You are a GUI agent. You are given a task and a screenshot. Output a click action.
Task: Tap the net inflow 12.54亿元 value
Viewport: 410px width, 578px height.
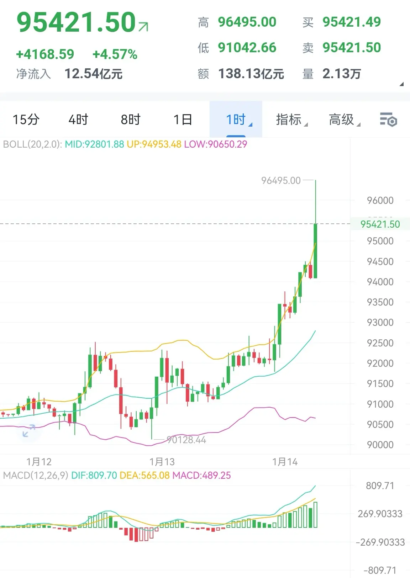94,74
